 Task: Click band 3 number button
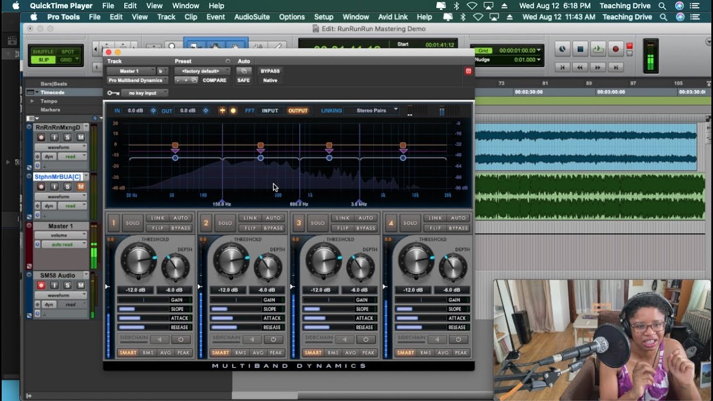[299, 223]
